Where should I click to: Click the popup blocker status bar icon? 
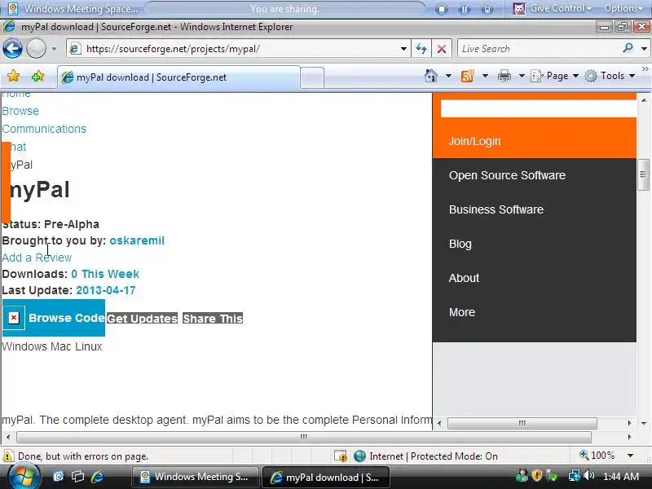[341, 456]
